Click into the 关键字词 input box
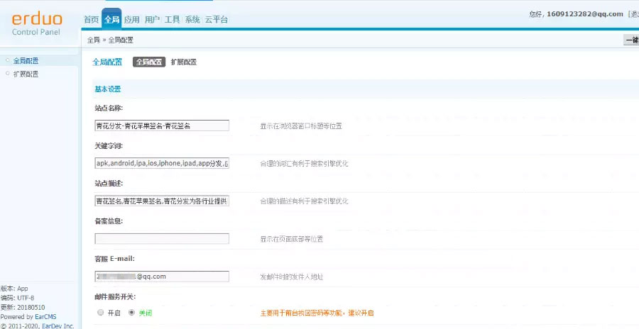639x329 pixels. click(x=162, y=163)
